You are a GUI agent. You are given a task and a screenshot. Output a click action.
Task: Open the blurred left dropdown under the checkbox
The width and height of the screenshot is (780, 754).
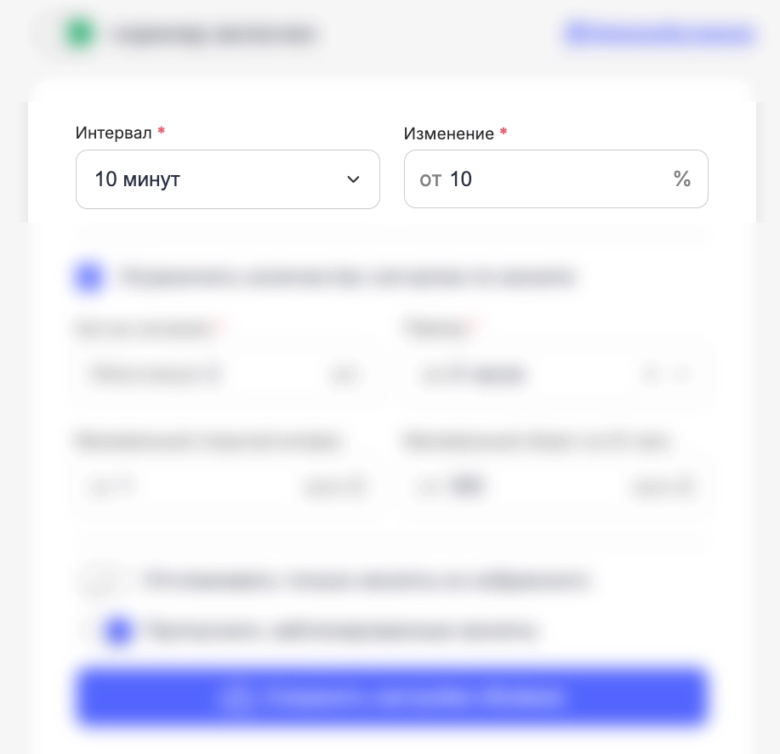click(225, 374)
